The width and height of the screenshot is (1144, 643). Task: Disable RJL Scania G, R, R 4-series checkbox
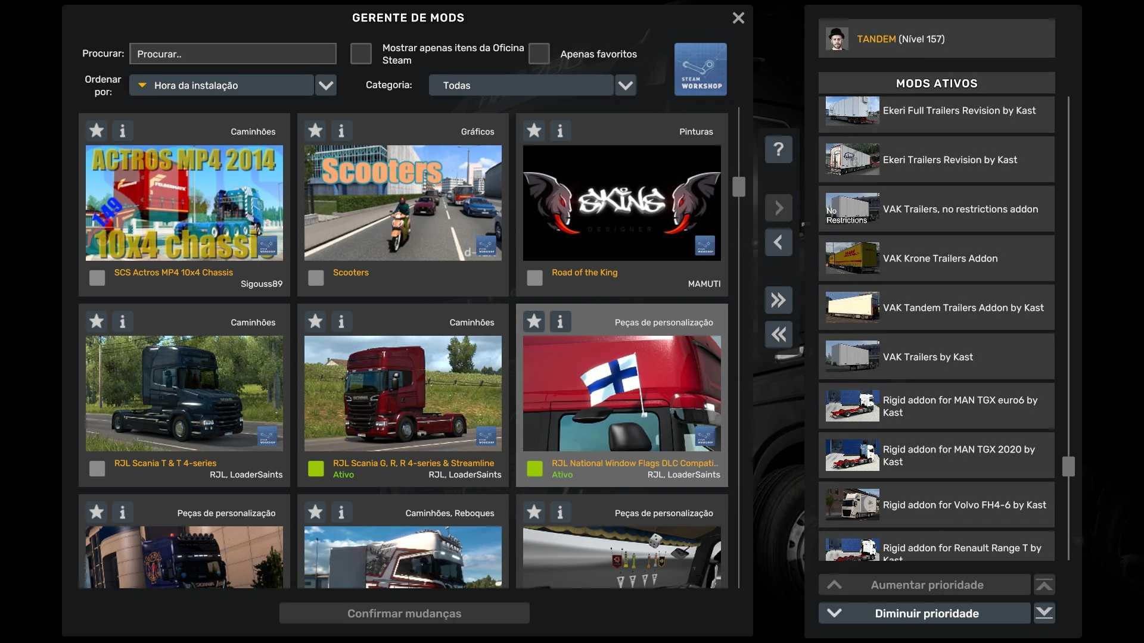coord(316,469)
